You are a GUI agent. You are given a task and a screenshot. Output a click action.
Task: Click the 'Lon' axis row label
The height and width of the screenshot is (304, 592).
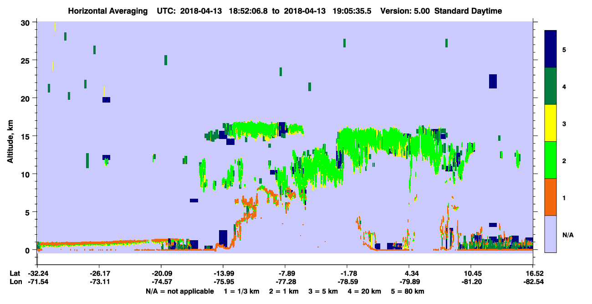[x=15, y=282]
